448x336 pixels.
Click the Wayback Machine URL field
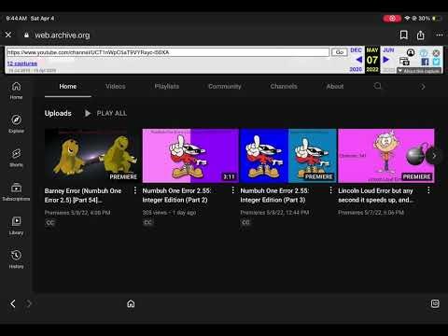tap(168, 52)
